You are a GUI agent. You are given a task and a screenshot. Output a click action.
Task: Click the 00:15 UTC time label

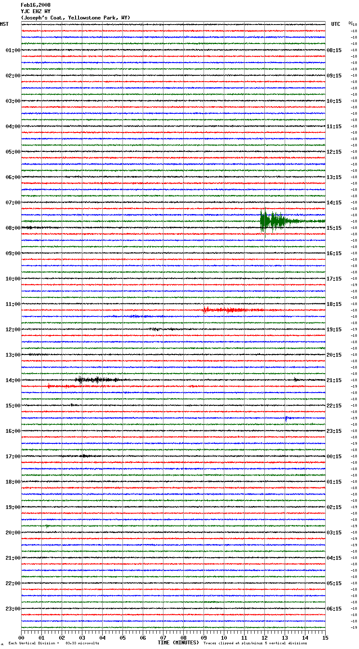[334, 456]
